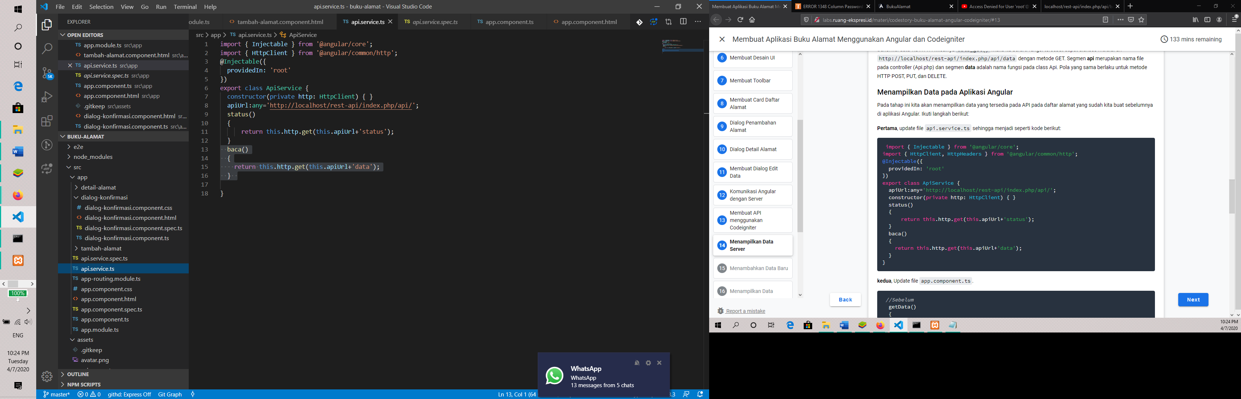Click the errors and warnings status indicator
Image resolution: width=1241 pixels, height=399 pixels.
pyautogui.click(x=89, y=394)
